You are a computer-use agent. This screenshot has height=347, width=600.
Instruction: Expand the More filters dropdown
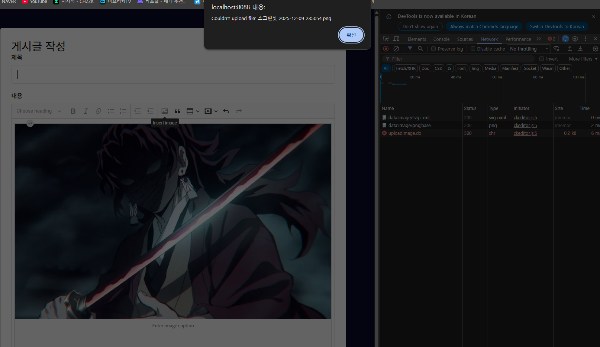tap(583, 59)
